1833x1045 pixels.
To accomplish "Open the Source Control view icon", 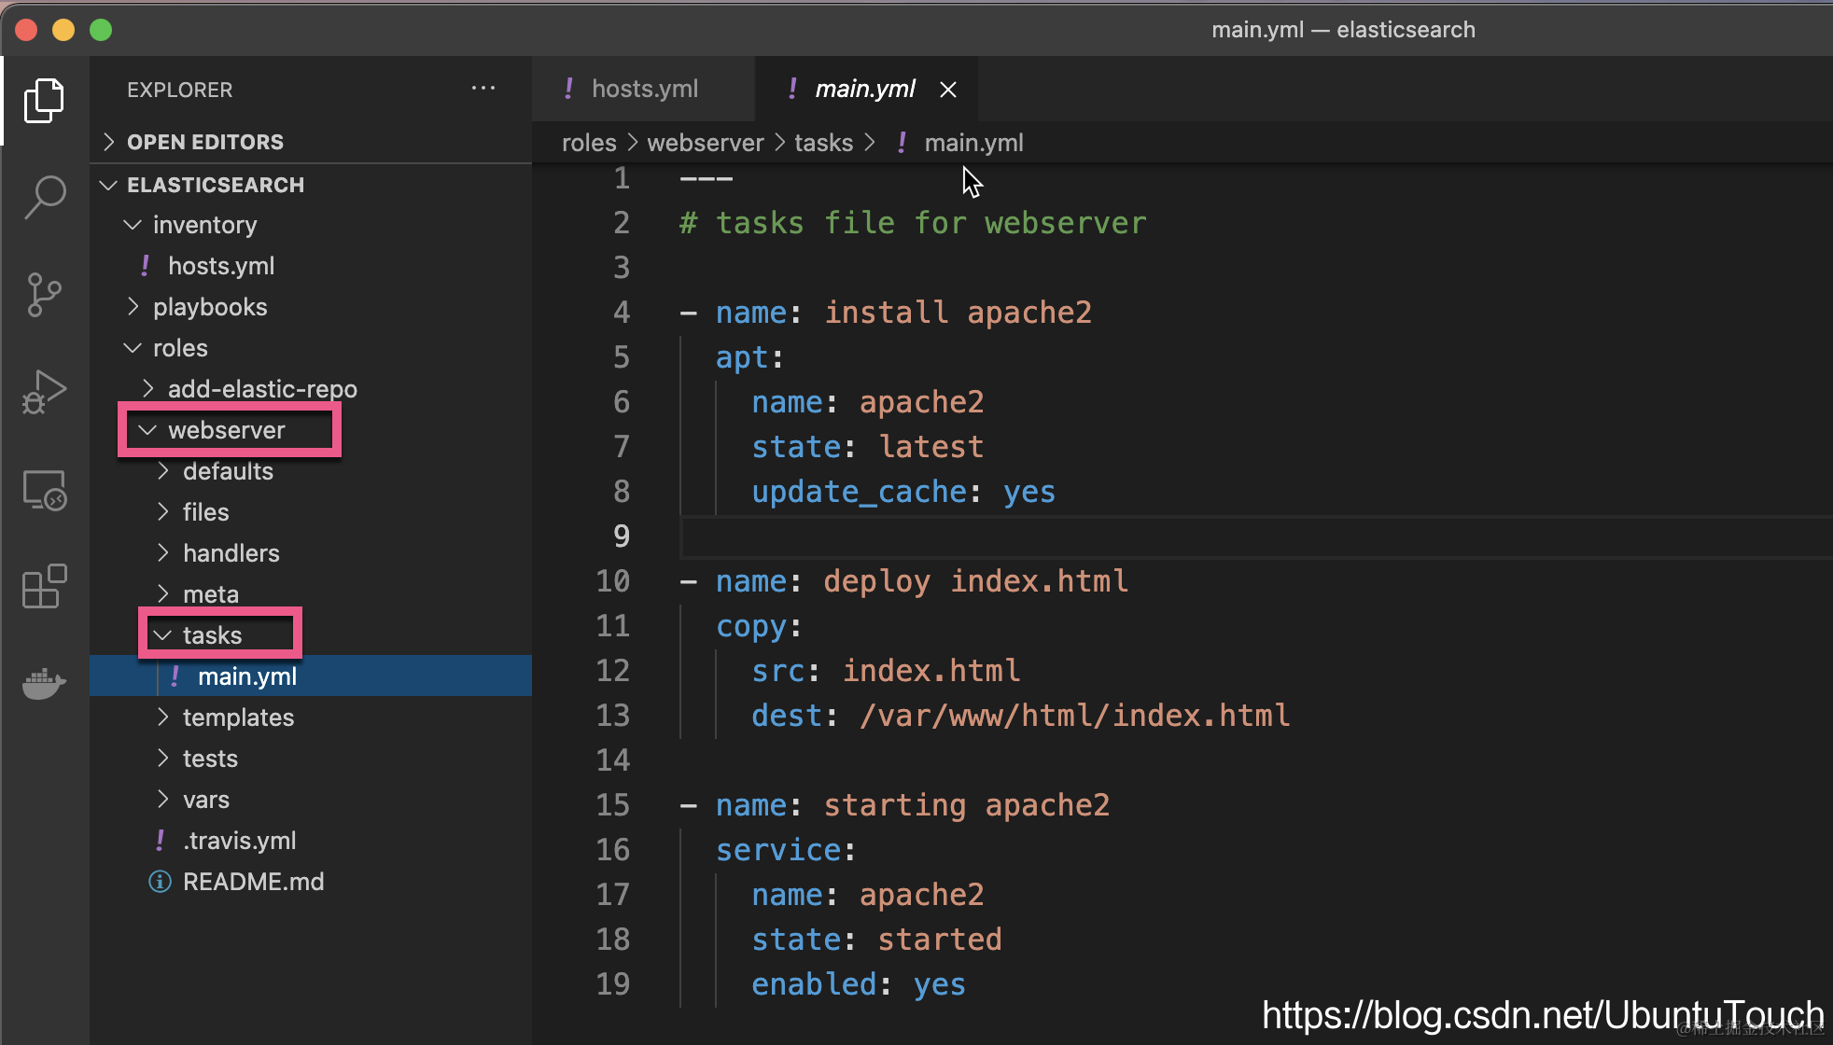I will click(44, 295).
